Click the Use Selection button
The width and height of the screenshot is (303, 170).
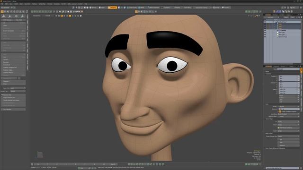pos(13,110)
